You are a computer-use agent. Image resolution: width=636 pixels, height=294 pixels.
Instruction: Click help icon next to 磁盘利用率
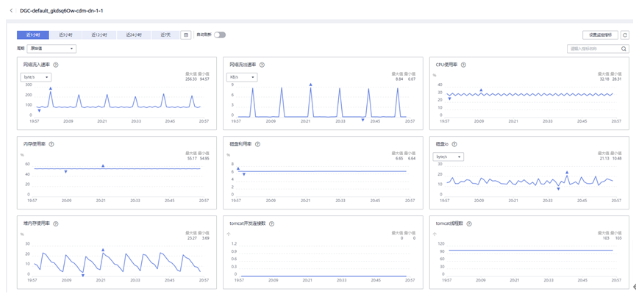pyautogui.click(x=258, y=144)
